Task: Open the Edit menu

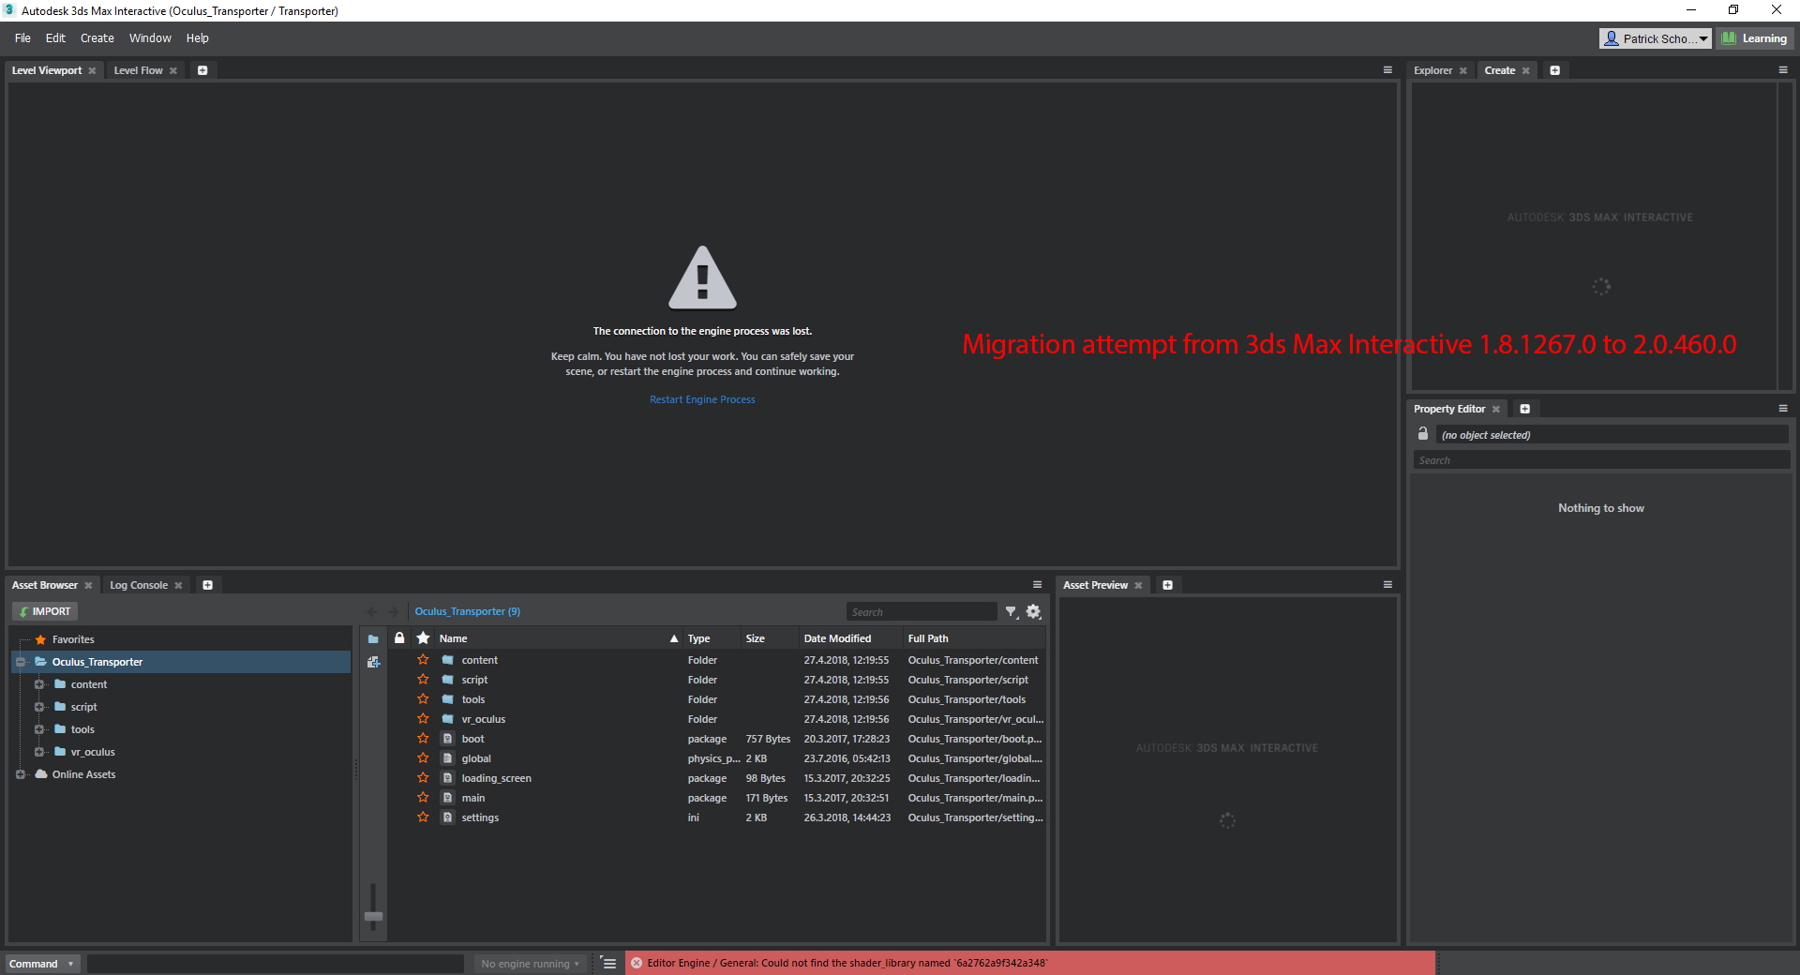Action: (x=55, y=38)
